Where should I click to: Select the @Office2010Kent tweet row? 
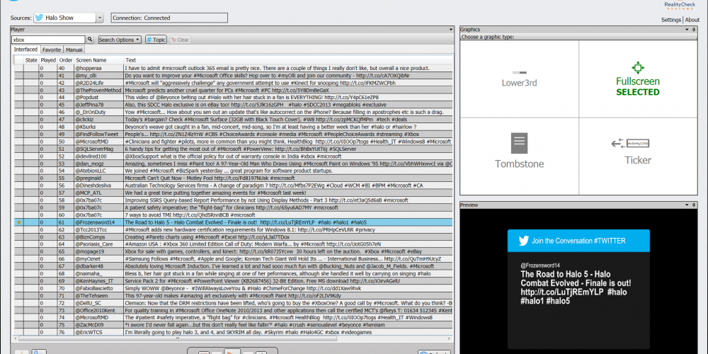coord(234,310)
